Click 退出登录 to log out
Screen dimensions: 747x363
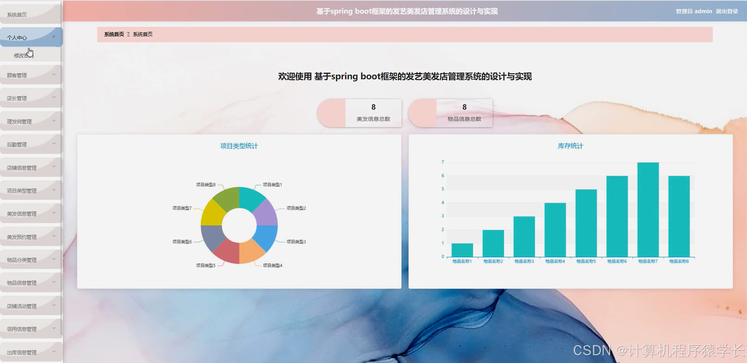click(726, 11)
